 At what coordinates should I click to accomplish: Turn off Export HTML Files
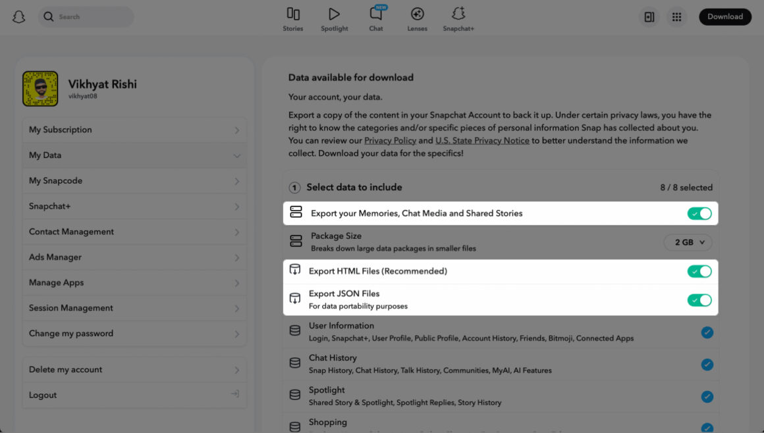coord(699,270)
